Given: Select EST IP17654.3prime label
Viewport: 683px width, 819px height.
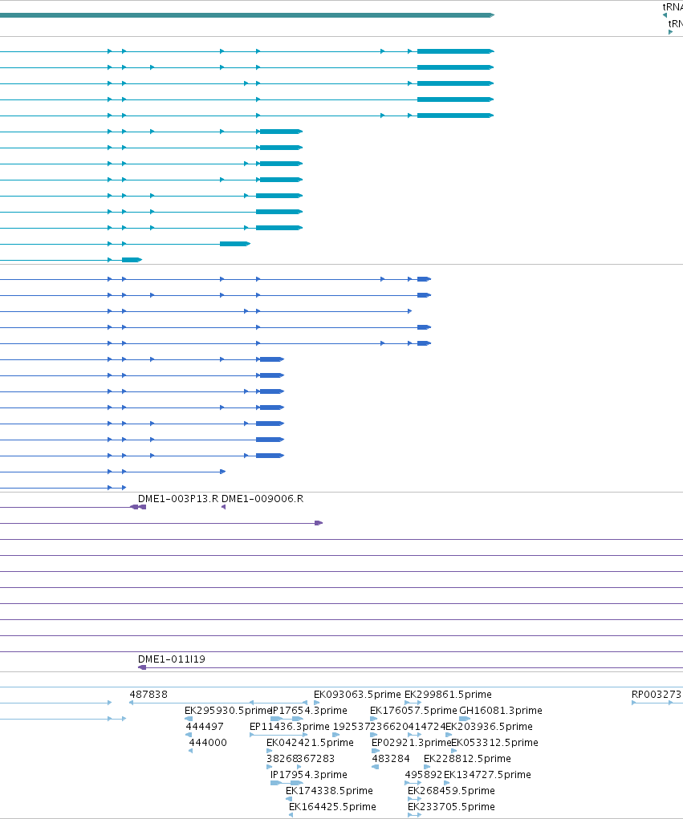Looking at the screenshot, I should [309, 711].
